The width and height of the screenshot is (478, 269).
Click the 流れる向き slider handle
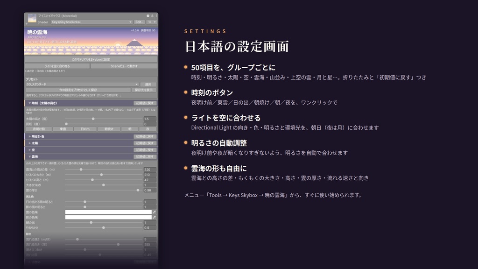pos(118,245)
